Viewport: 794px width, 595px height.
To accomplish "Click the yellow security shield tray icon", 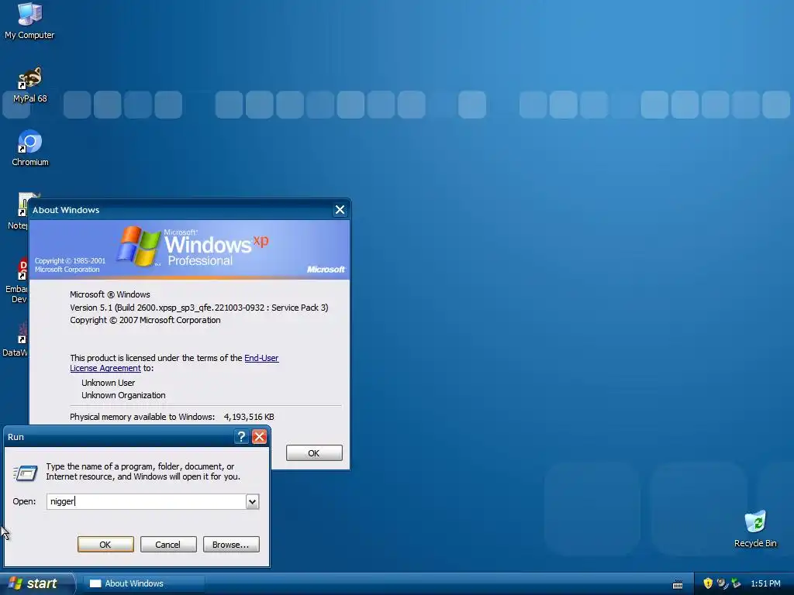I will 708,583.
